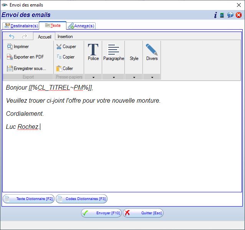
Task: Click the Presse-papiers group label
Action: [69, 77]
